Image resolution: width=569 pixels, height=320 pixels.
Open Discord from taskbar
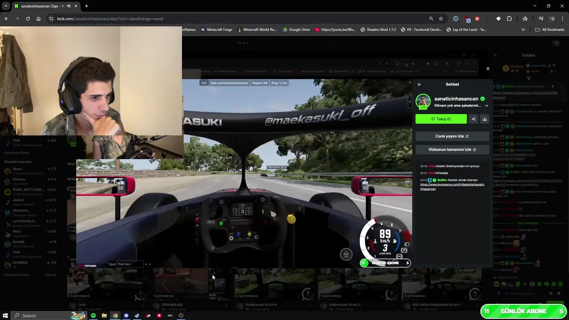click(x=126, y=316)
